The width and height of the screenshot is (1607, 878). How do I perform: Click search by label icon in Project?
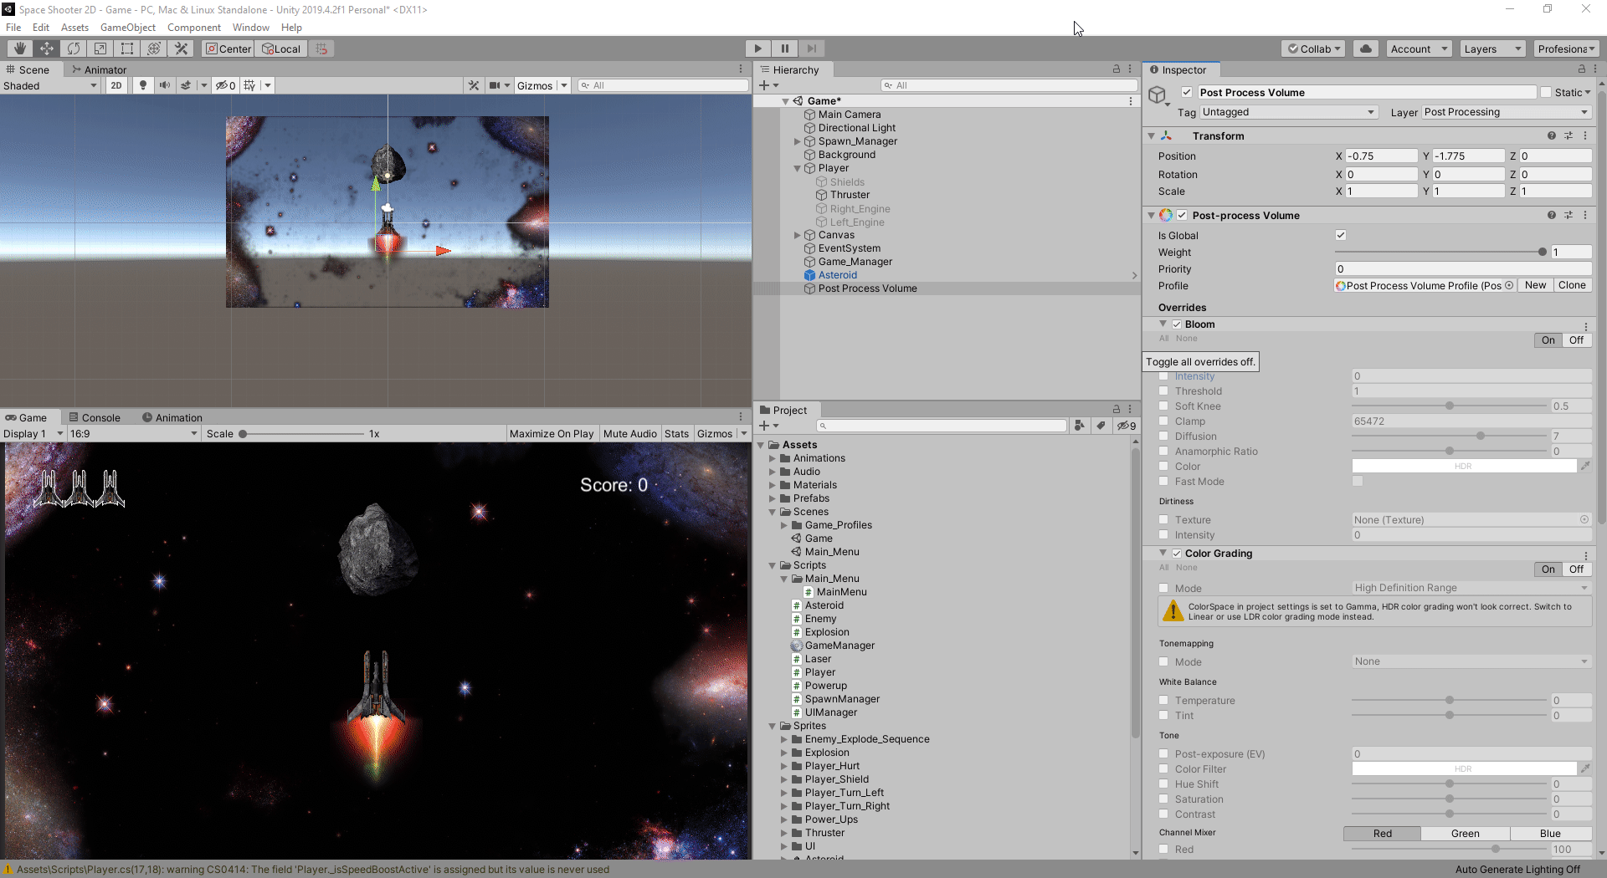coord(1101,426)
